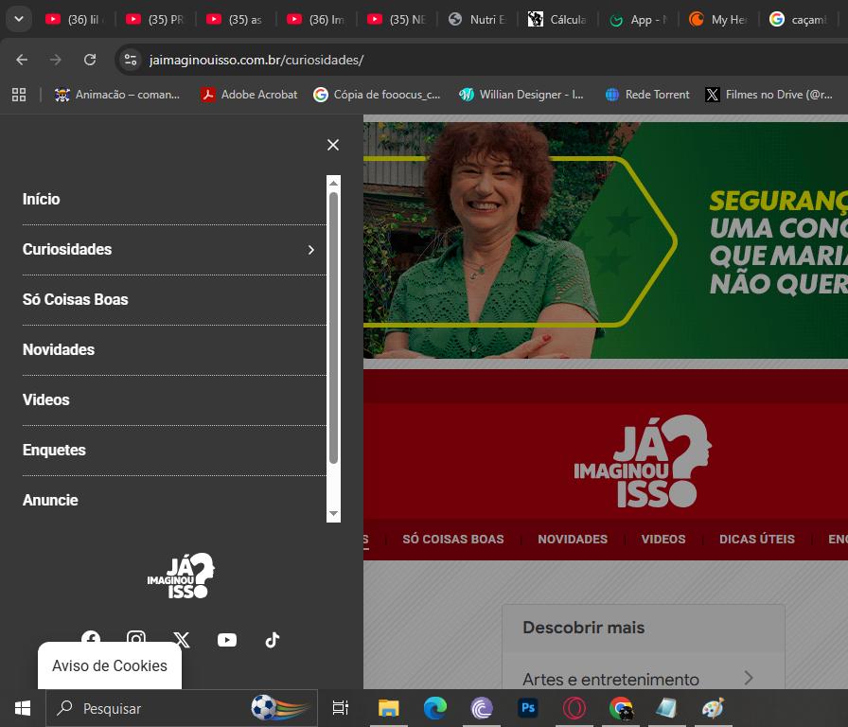
Task: Go back with the browser back arrow
Action: (x=22, y=60)
